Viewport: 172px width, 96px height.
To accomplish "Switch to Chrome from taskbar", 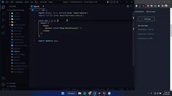I will [x=89, y=93].
